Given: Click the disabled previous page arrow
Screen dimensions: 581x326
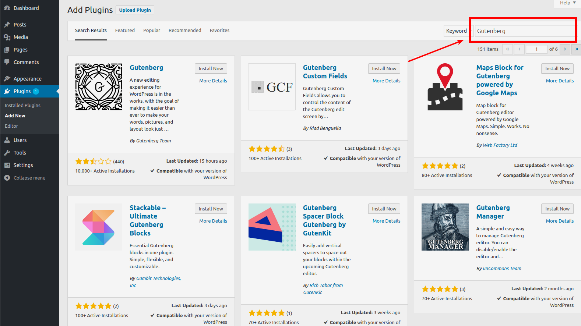Looking at the screenshot, I should 519,49.
